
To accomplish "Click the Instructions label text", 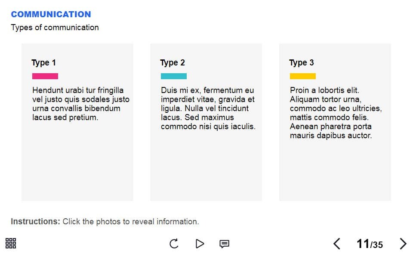I will 35,222.
